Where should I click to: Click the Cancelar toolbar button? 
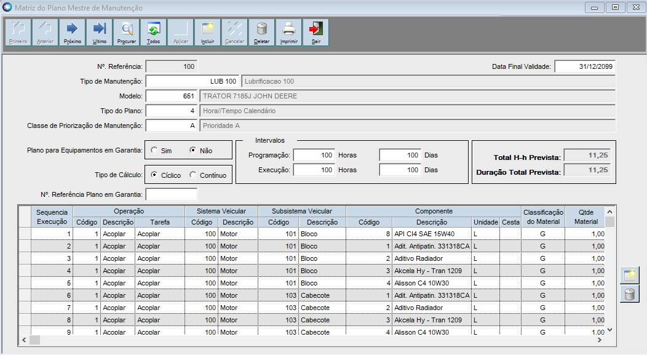point(235,32)
